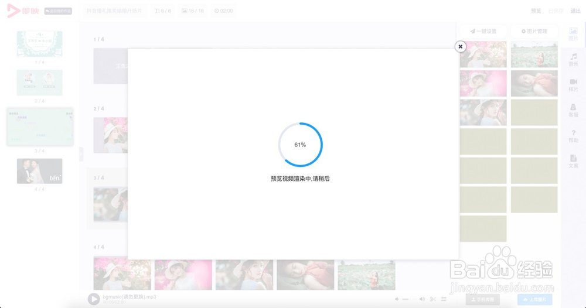Click the 已保存 status text
This screenshot has width=586, height=308.
pos(556,11)
